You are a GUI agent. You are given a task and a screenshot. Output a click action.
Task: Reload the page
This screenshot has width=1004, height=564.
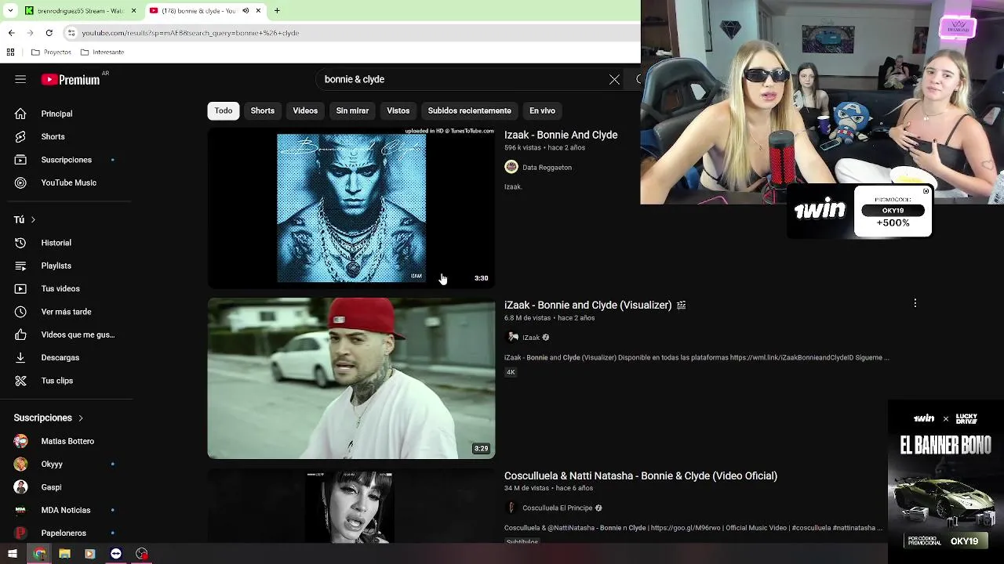[x=49, y=33]
